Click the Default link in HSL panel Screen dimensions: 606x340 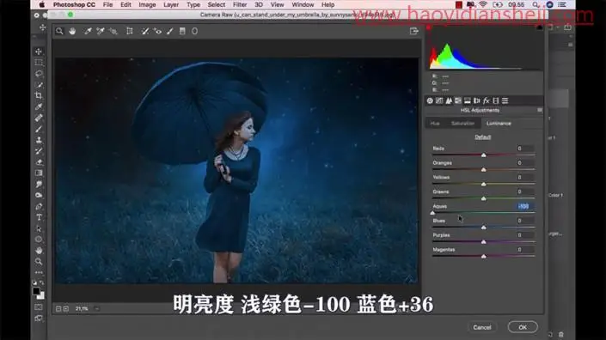coord(483,137)
